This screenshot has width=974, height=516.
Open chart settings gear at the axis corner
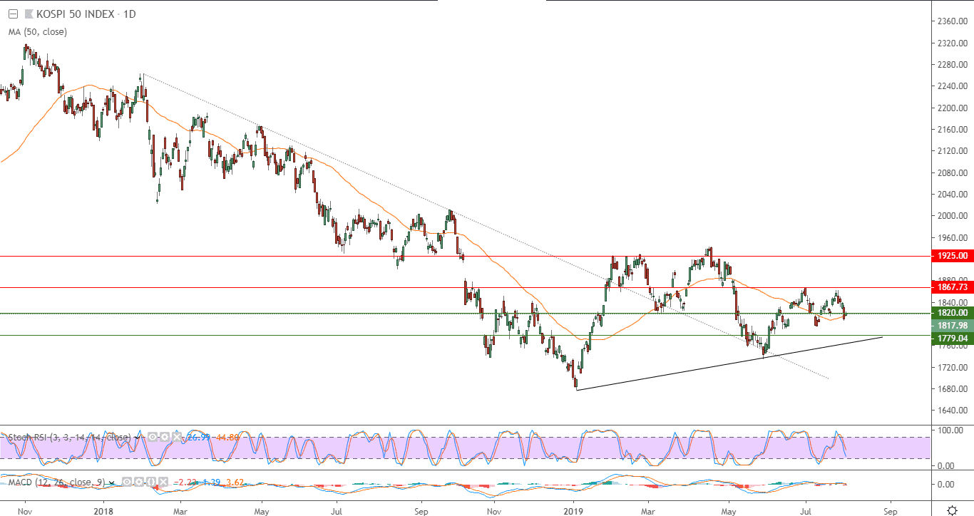click(952, 510)
